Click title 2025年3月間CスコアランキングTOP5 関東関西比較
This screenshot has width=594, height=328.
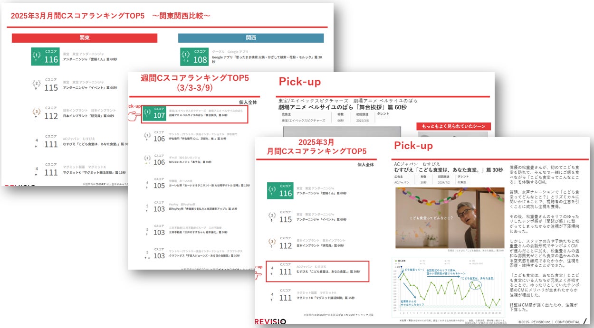pos(110,16)
